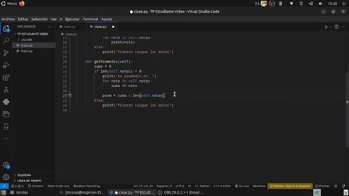Click unsaved dot on clase.py tab
Viewport: 349px width, 196px height.
(x=113, y=27)
